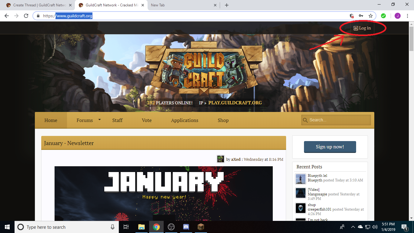Click the Chrome taskbar icon
Viewport: 414px width, 233px height.
(x=156, y=227)
